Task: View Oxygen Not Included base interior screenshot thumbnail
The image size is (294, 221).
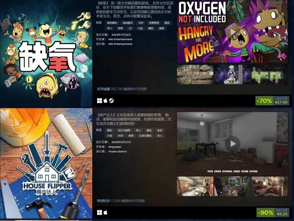Action: pos(195,74)
